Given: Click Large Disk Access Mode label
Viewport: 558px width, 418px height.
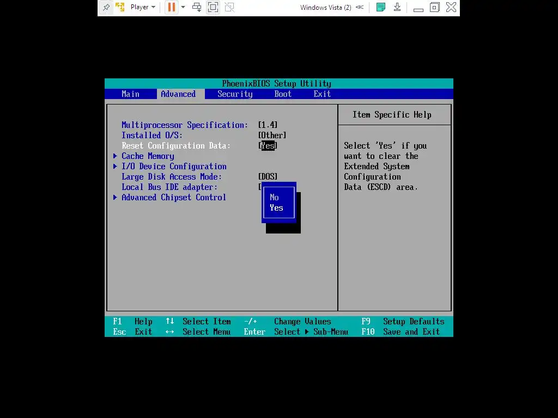Looking at the screenshot, I should coord(172,177).
